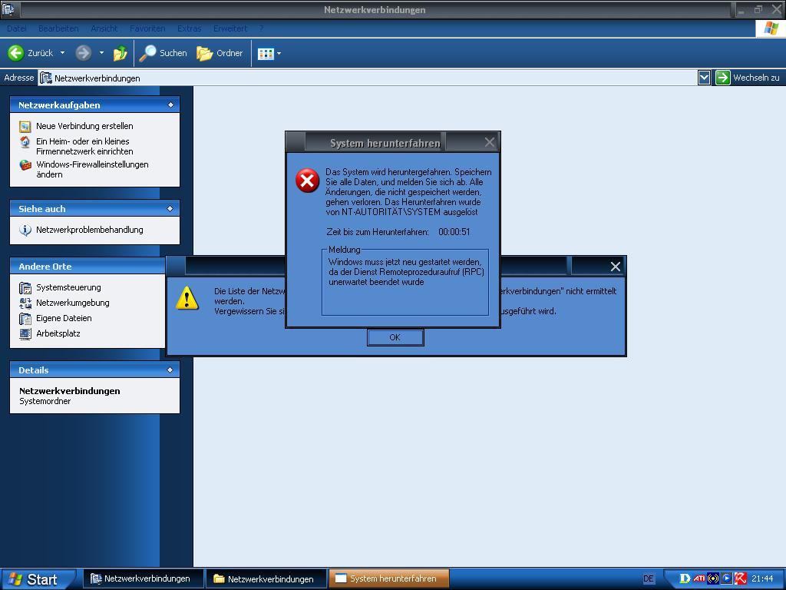Screen dimensions: 786x590
Task: Click OK in the warning dialog
Action: click(395, 337)
